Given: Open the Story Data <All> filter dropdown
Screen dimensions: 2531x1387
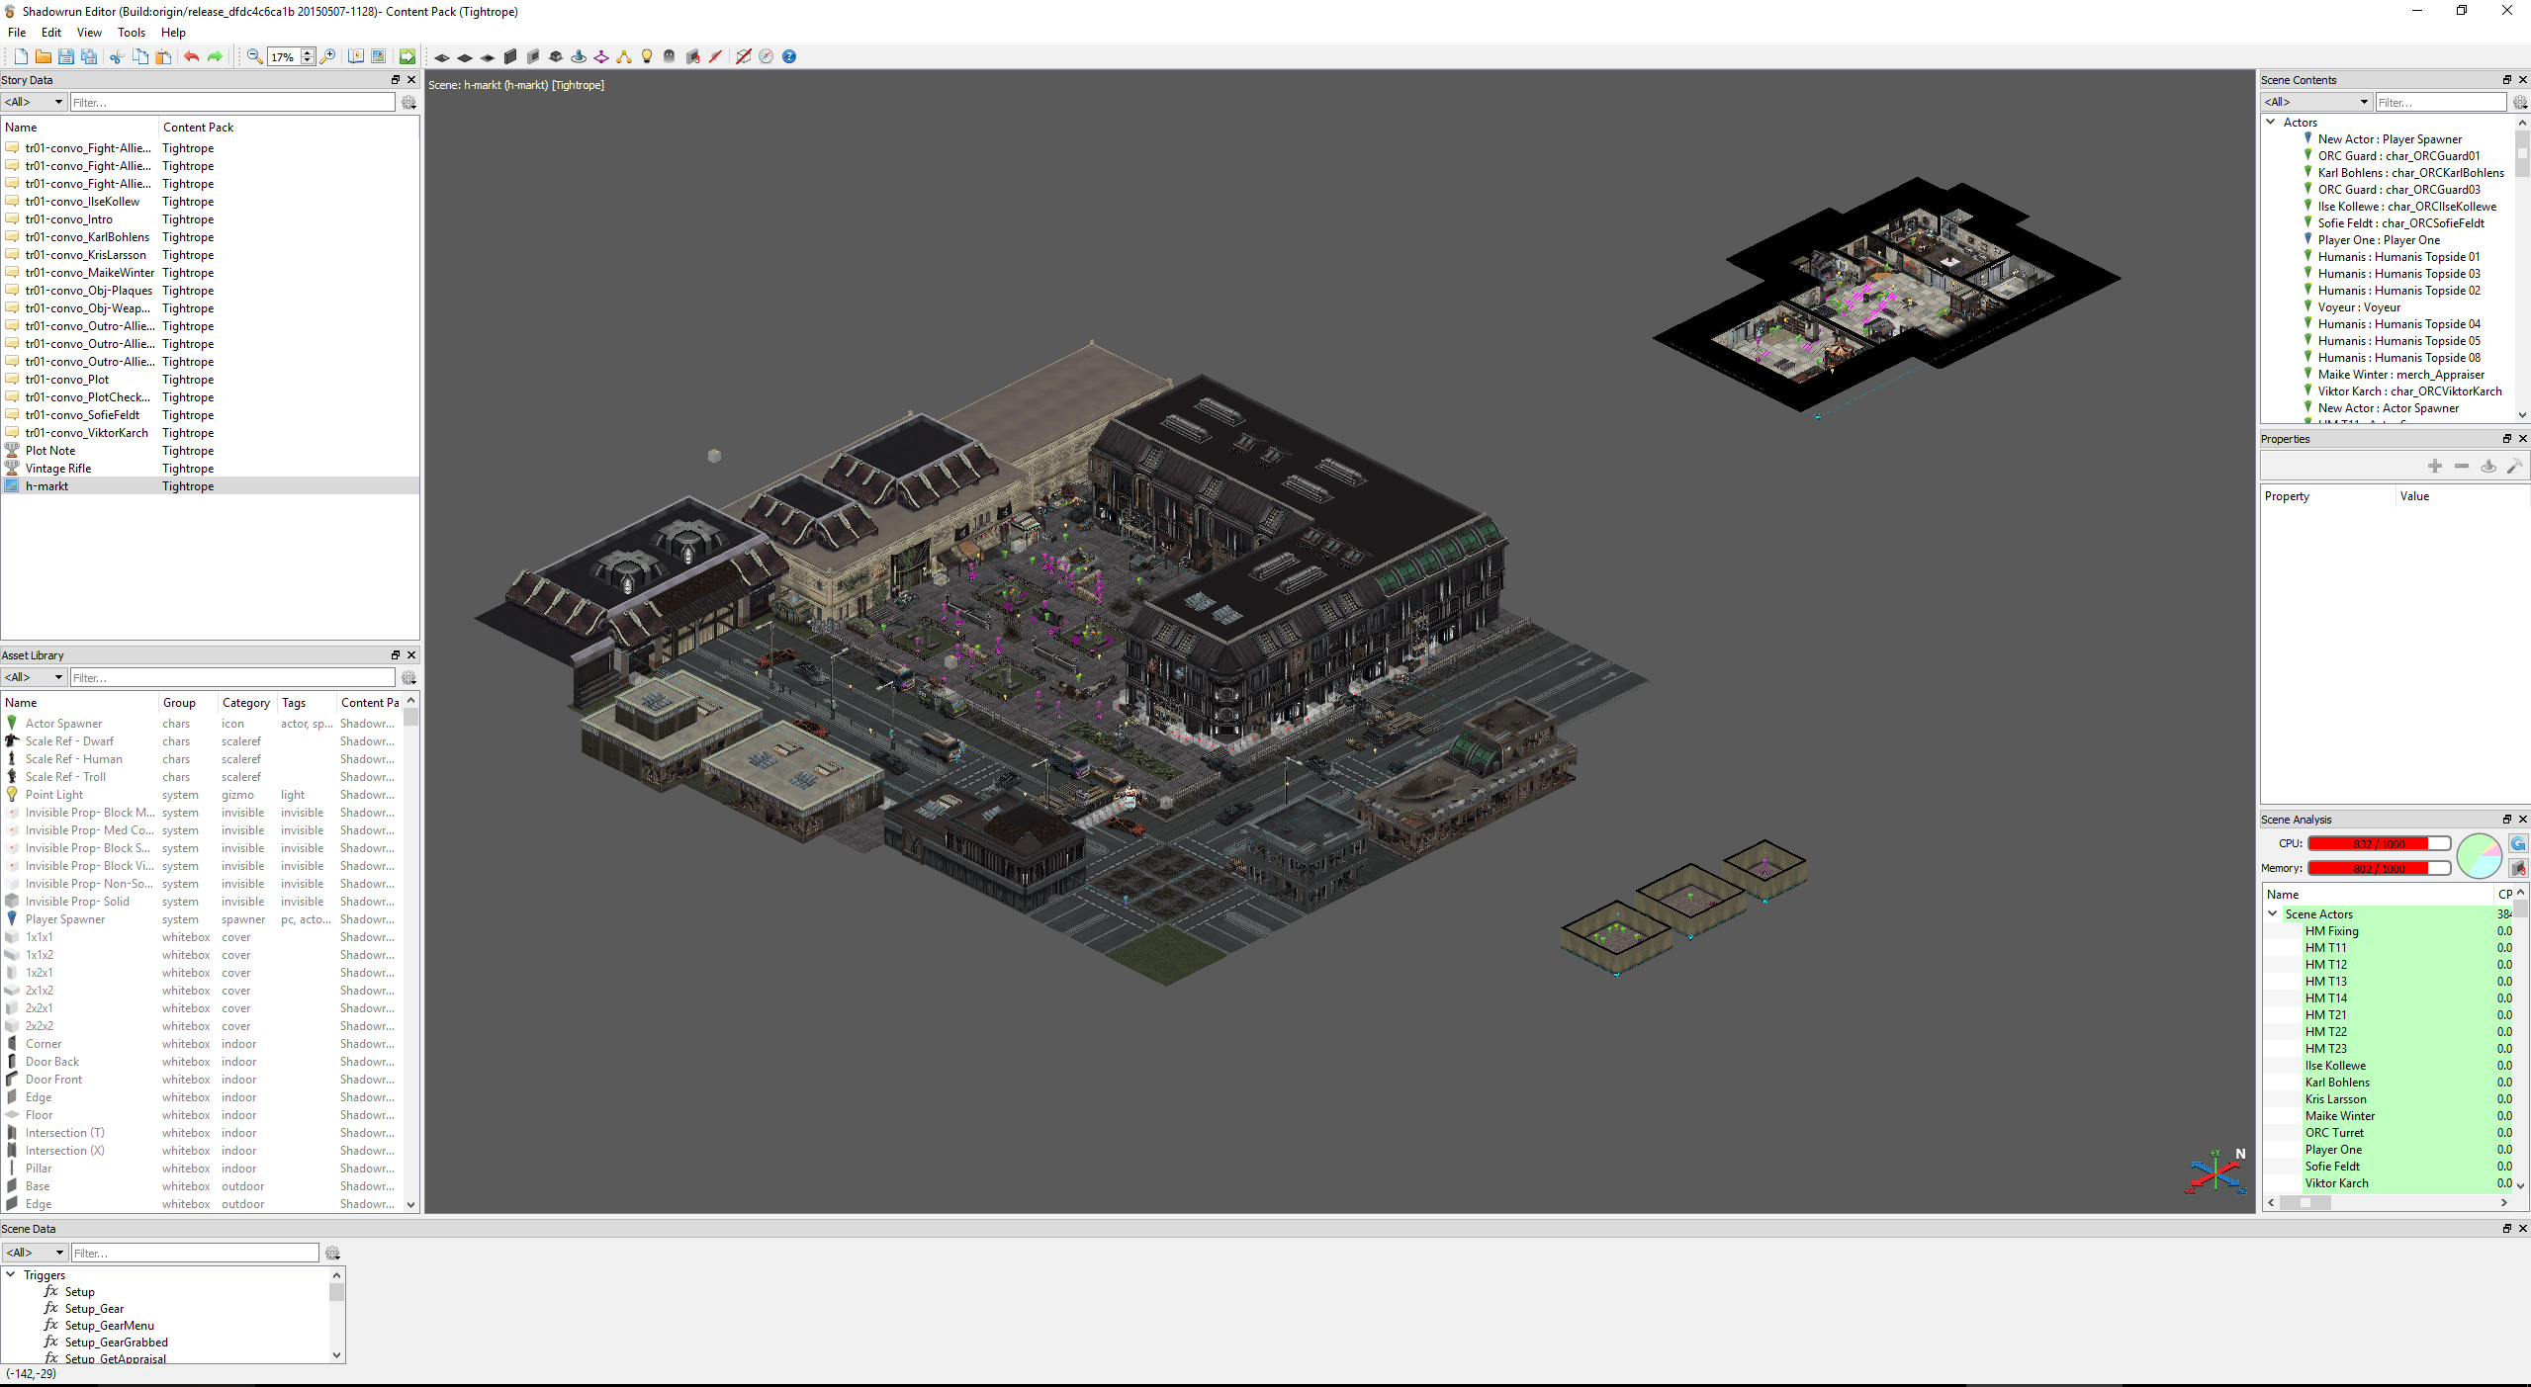Looking at the screenshot, I should coord(34,102).
